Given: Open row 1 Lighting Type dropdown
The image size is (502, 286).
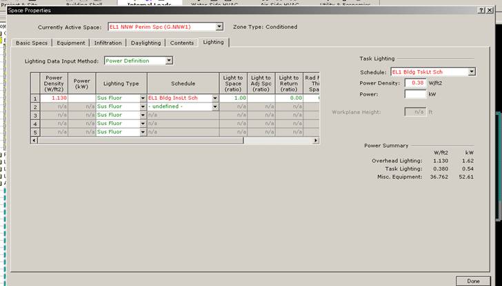Looking at the screenshot, I should tap(143, 98).
